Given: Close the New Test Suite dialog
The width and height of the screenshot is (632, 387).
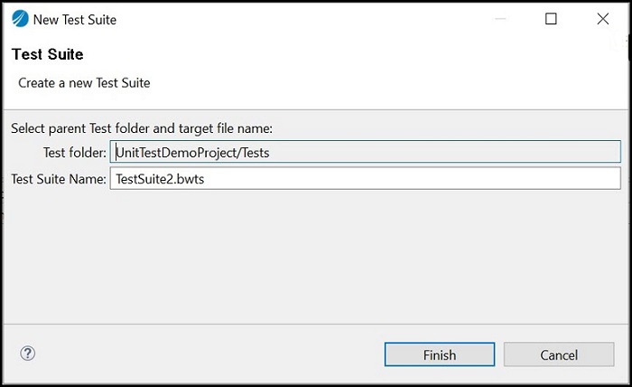Looking at the screenshot, I should [x=603, y=19].
